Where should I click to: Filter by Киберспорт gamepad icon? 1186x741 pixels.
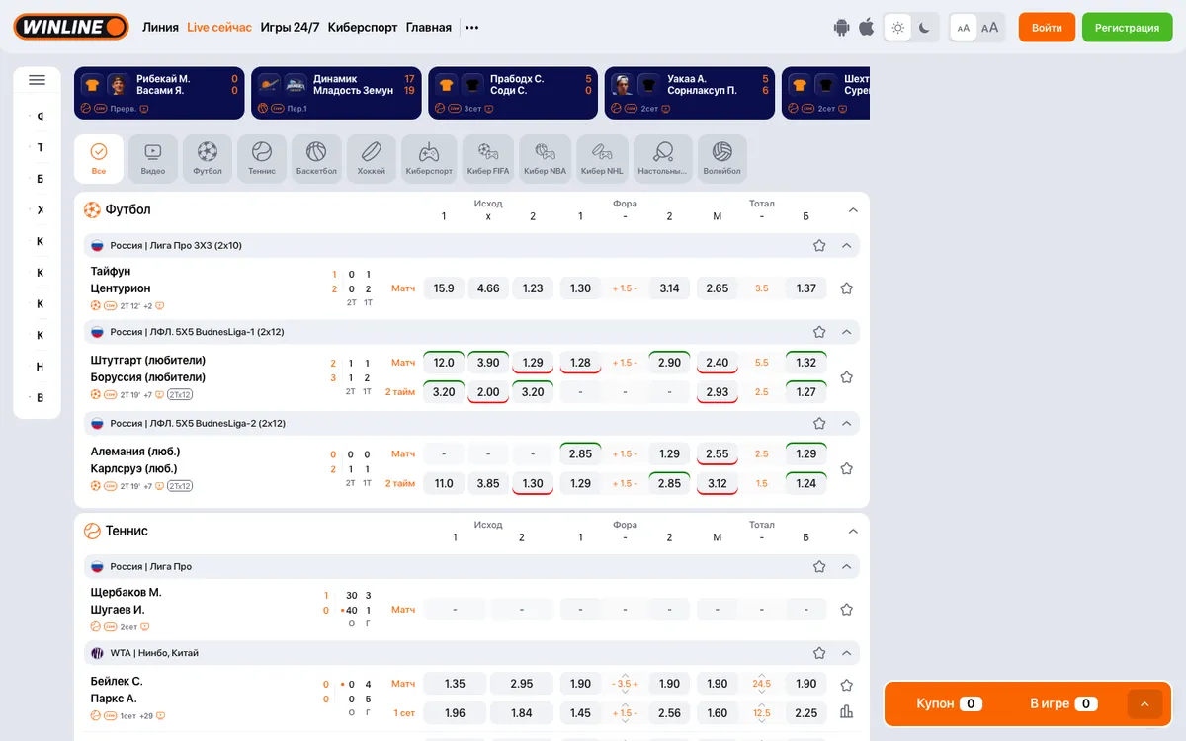429,159
